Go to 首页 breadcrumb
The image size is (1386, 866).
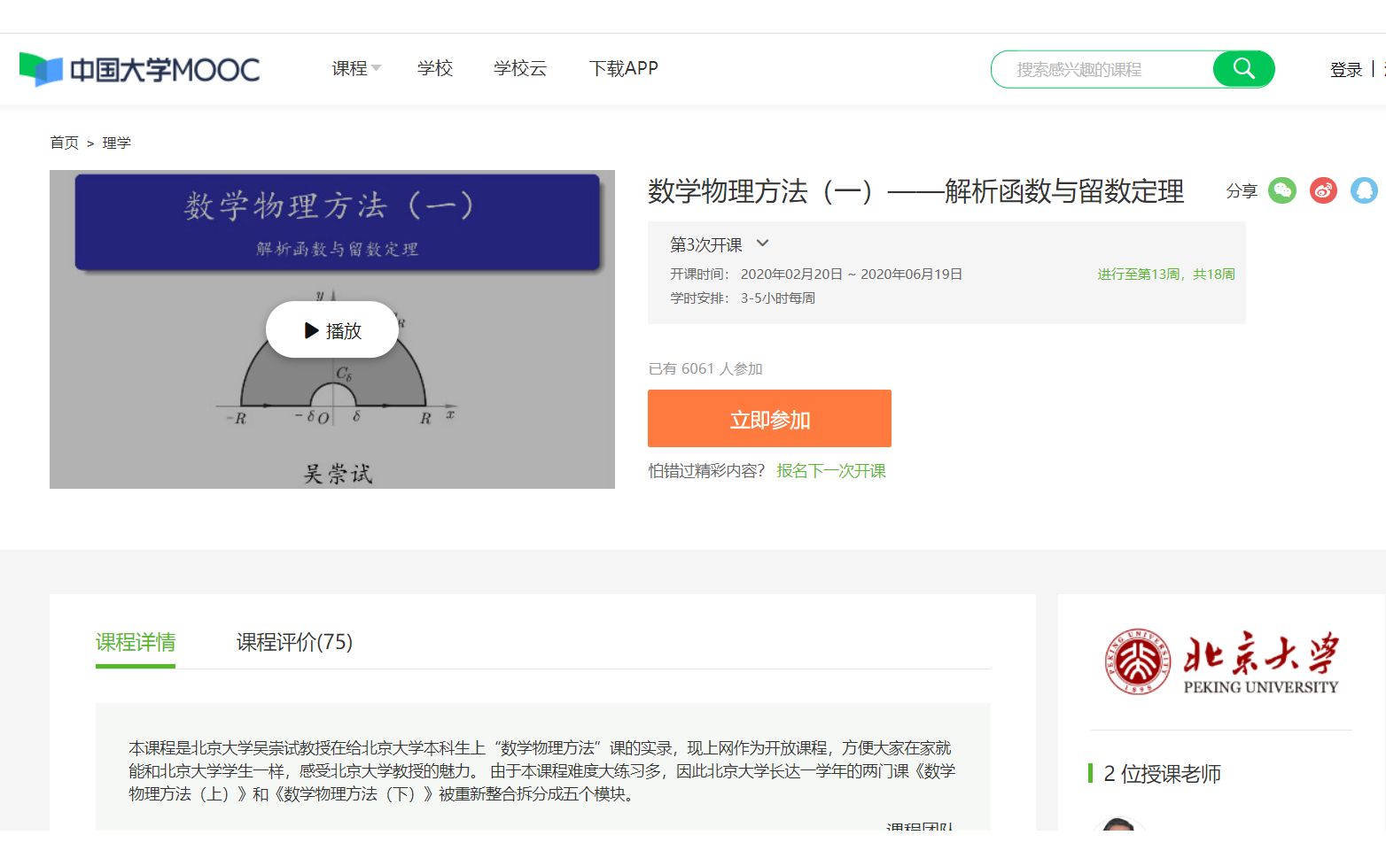(64, 143)
